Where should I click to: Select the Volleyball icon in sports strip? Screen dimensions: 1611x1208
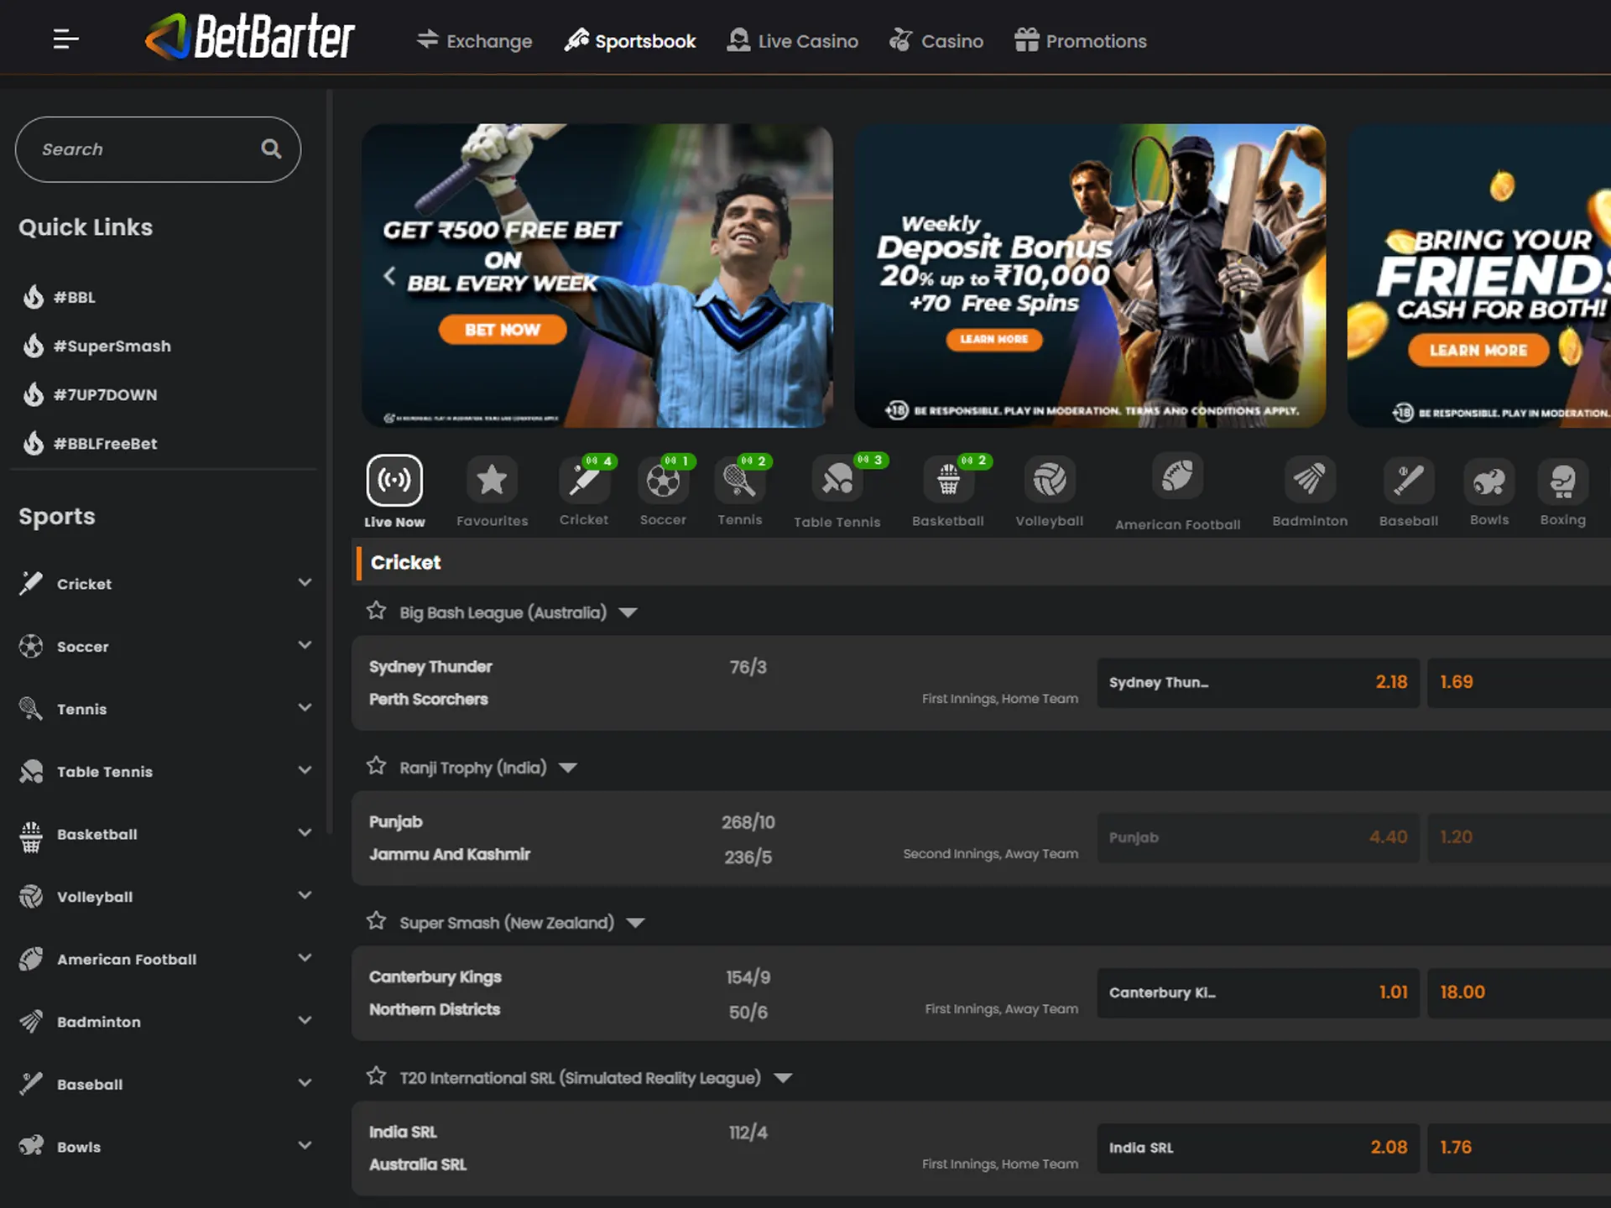click(1050, 481)
